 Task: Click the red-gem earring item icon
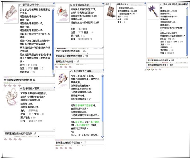(x=62, y=12)
